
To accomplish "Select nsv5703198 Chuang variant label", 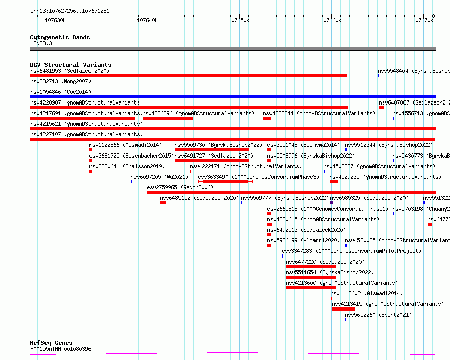I will pos(421,209).
